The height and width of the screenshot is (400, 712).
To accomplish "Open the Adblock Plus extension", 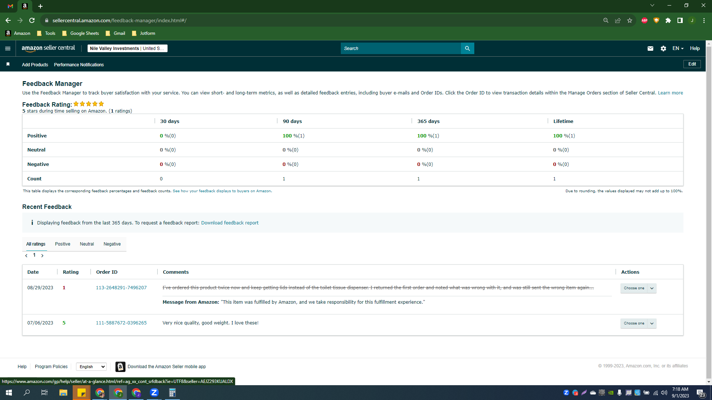I will (645, 20).
